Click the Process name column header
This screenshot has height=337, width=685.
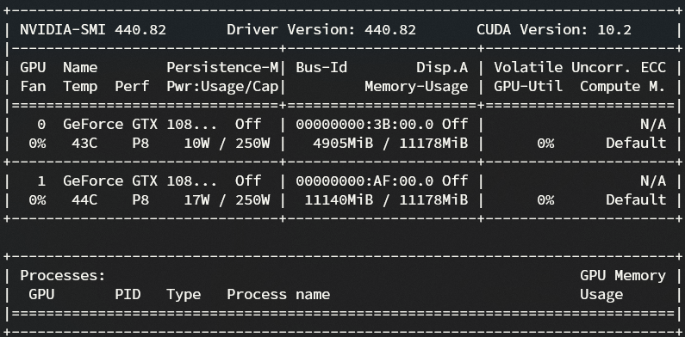click(x=278, y=294)
